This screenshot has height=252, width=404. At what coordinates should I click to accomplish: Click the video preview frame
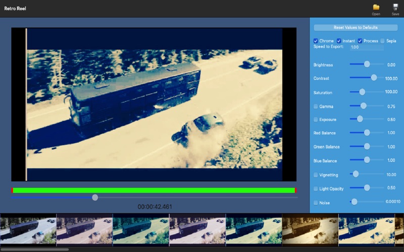154,104
